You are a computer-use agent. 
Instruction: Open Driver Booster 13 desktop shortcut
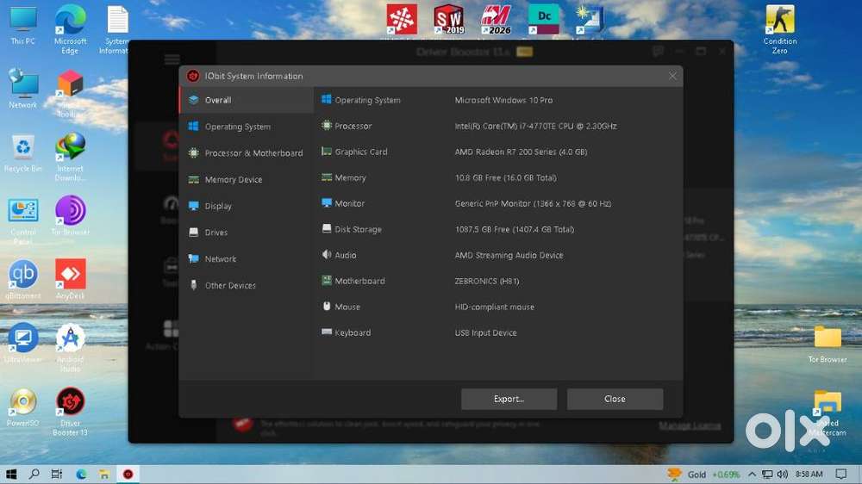click(x=71, y=412)
